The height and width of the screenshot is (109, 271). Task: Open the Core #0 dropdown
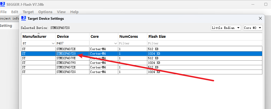tap(253, 28)
